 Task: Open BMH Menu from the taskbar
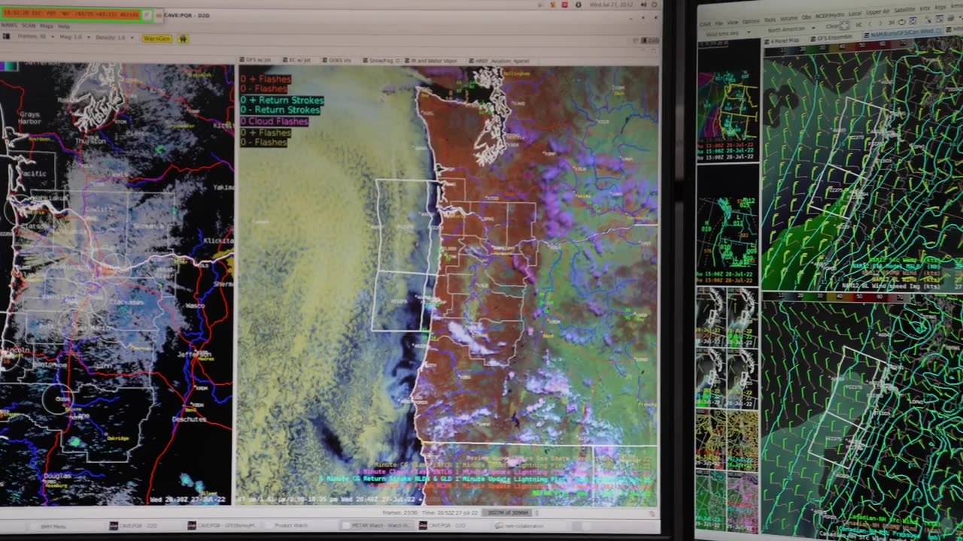pos(53,526)
